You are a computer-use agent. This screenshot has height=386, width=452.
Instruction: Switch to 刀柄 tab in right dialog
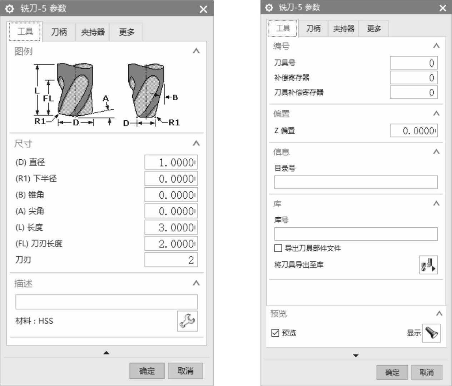(x=313, y=29)
